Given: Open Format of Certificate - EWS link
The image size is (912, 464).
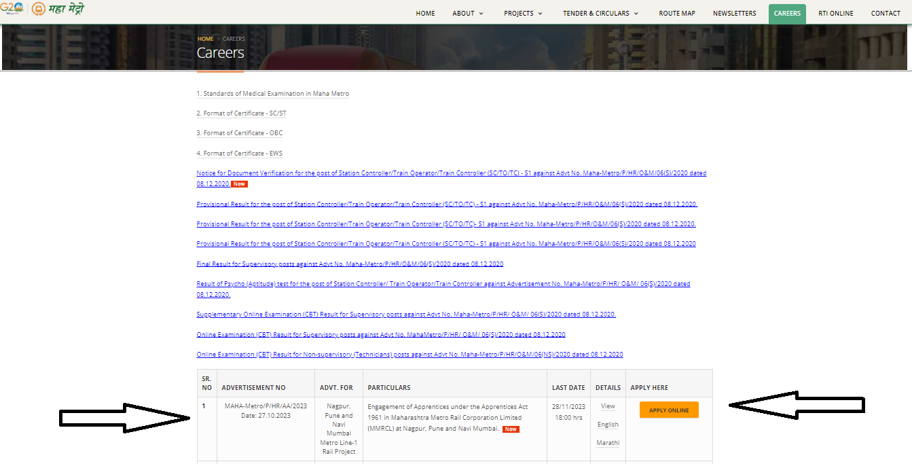Looking at the screenshot, I should (240, 154).
